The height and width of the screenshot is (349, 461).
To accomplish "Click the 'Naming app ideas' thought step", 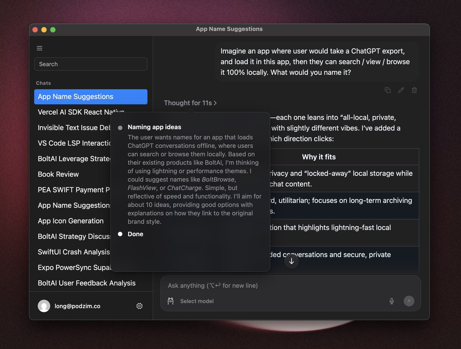I will point(154,127).
